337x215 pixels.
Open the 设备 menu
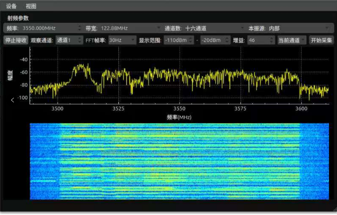coord(11,6)
